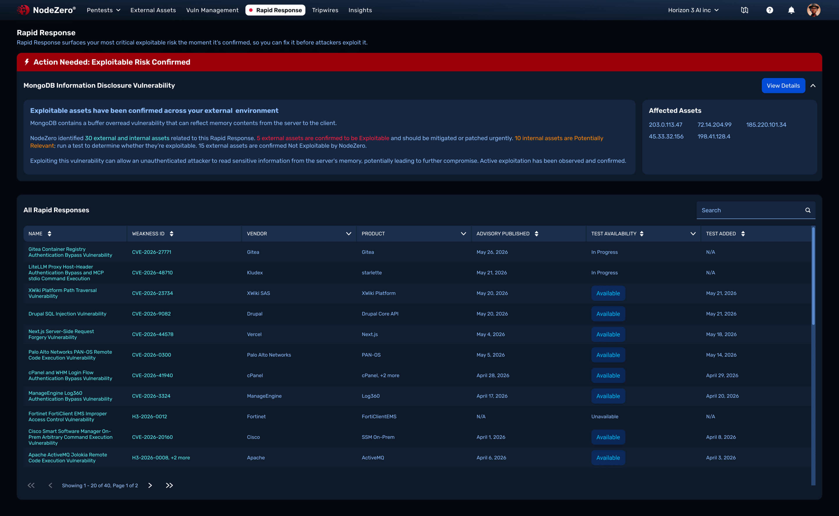Click 'H3-2026-0008, +2 more' weakness link
Viewport: 839px width, 516px height.
tap(161, 458)
